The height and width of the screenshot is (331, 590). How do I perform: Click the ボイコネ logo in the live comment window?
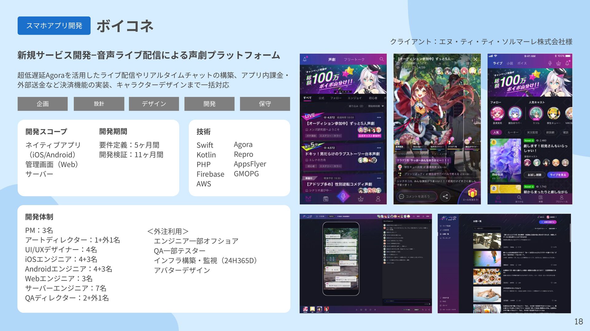point(307,216)
